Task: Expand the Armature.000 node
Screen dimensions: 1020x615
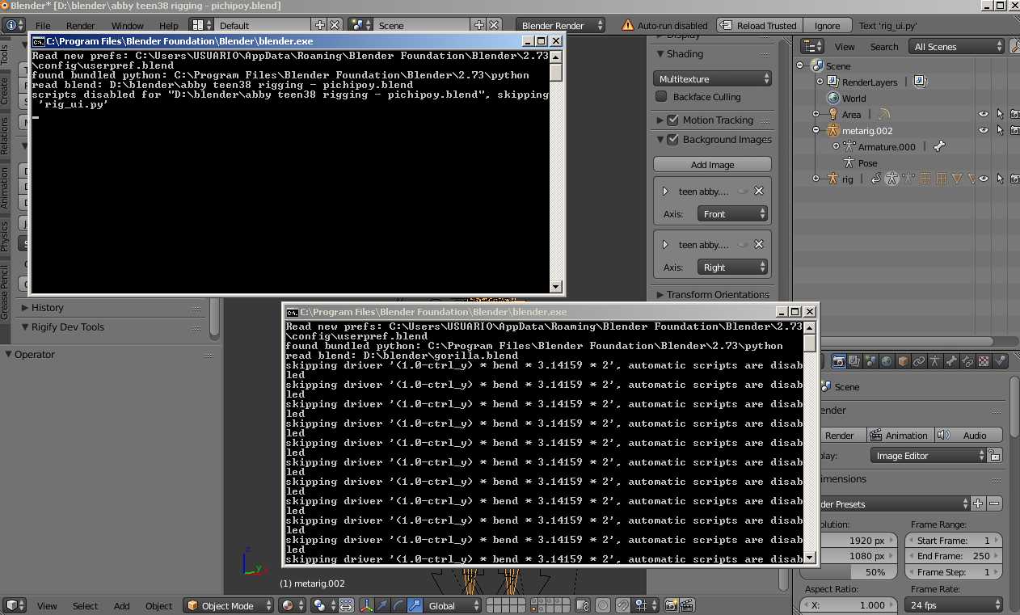Action: (836, 147)
